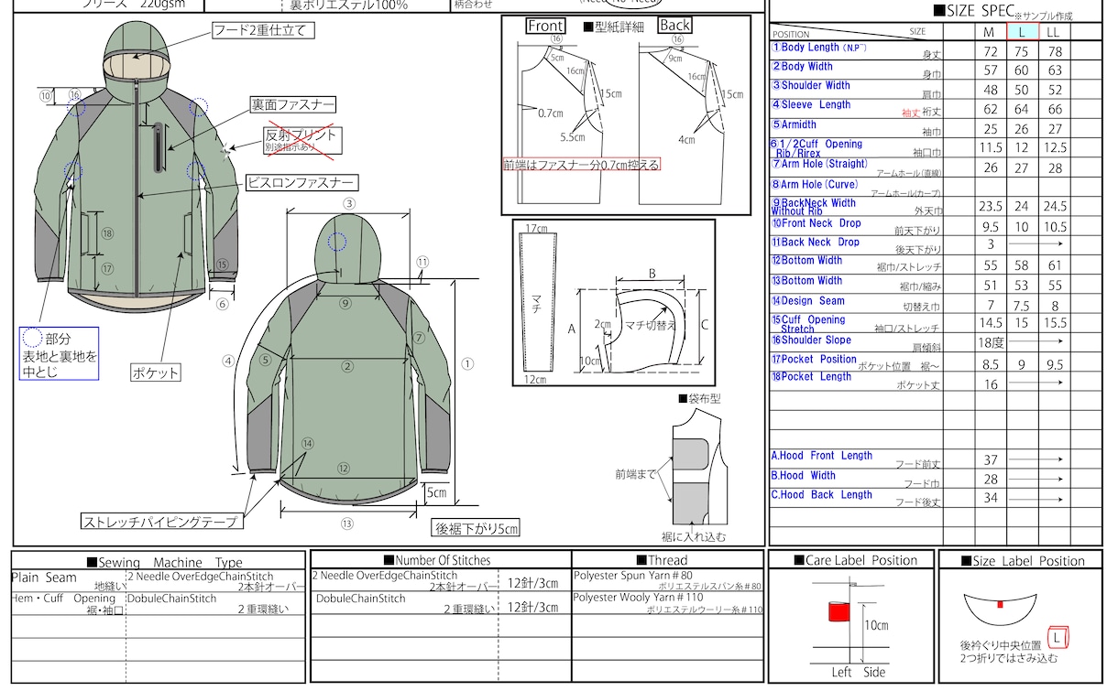Select the ビスロンファスナー callout label
1118x691 pixels.
301,182
